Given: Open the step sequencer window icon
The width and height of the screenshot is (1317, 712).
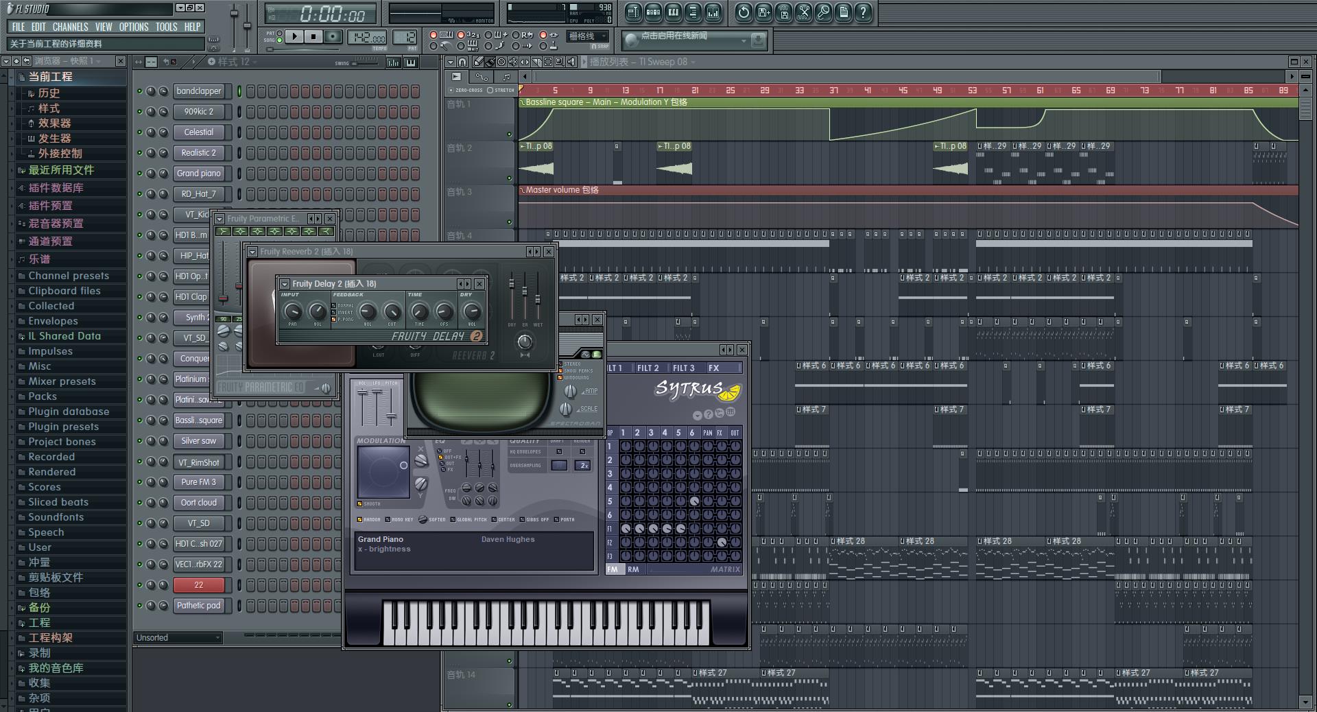Looking at the screenshot, I should 653,12.
